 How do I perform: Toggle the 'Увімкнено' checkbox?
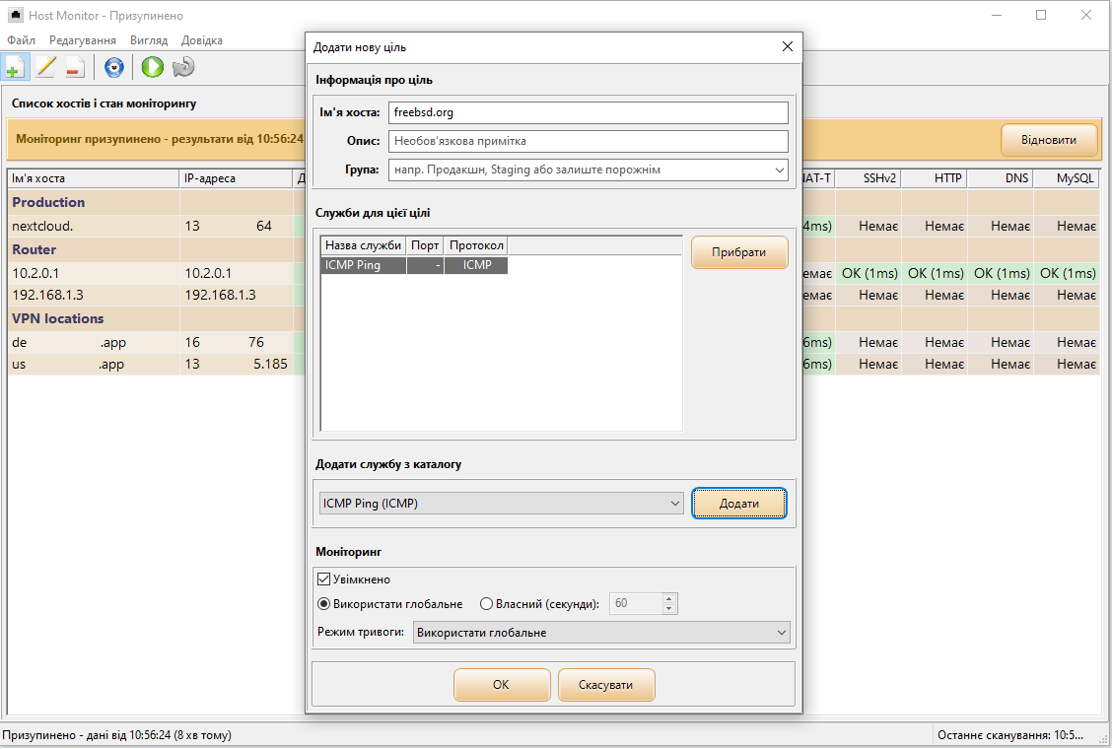pyautogui.click(x=324, y=579)
